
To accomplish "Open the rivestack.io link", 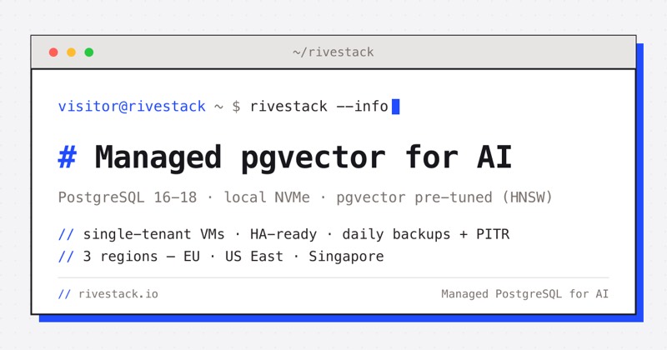I will click(118, 294).
